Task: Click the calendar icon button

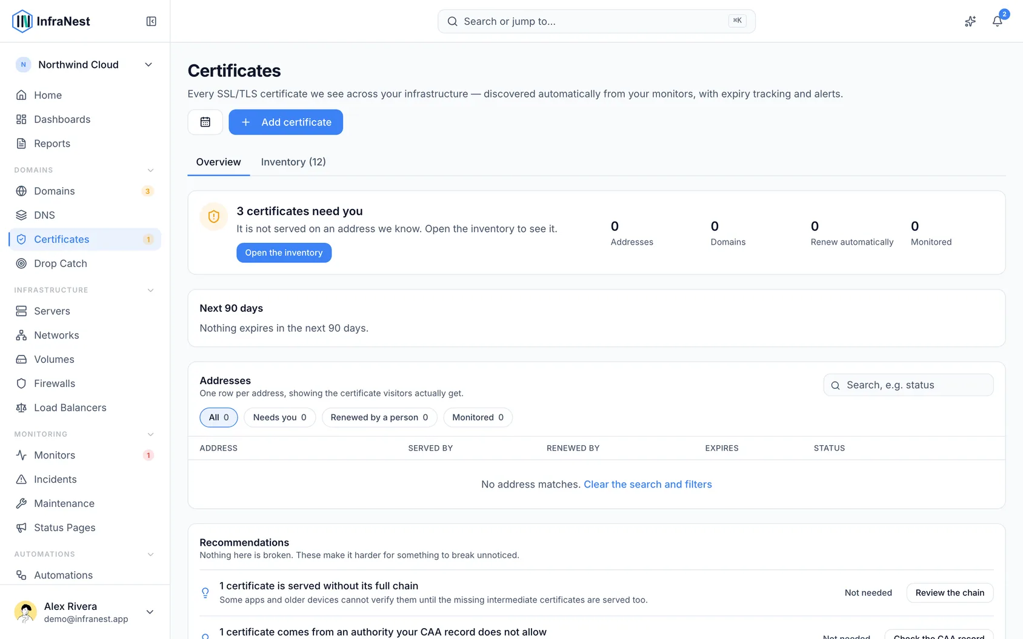Action: click(x=205, y=122)
